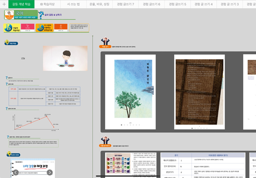This screenshot has height=178, width=256.
Task: Open the blue sky tree book cover
Action: [133, 89]
